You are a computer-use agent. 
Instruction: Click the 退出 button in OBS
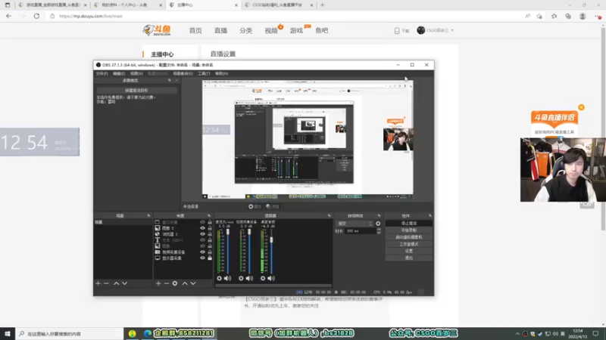pyautogui.click(x=409, y=258)
